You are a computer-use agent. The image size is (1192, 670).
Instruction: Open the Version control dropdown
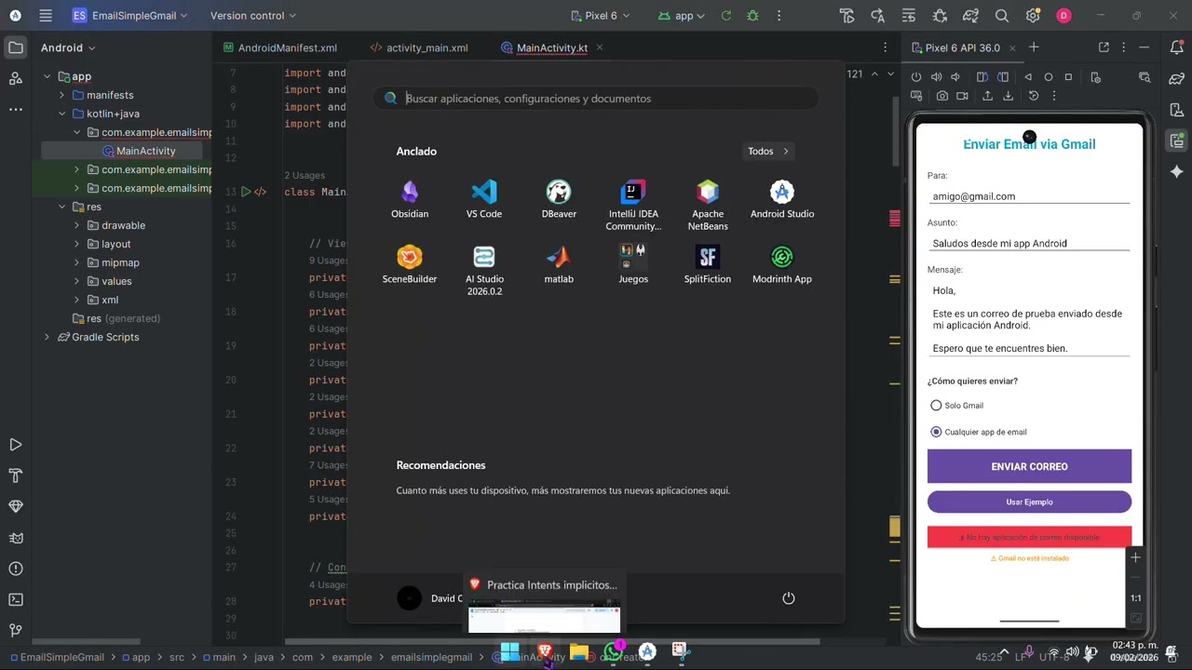click(252, 16)
